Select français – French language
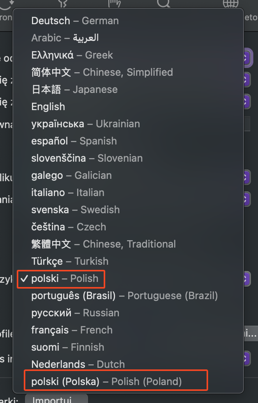 72,330
